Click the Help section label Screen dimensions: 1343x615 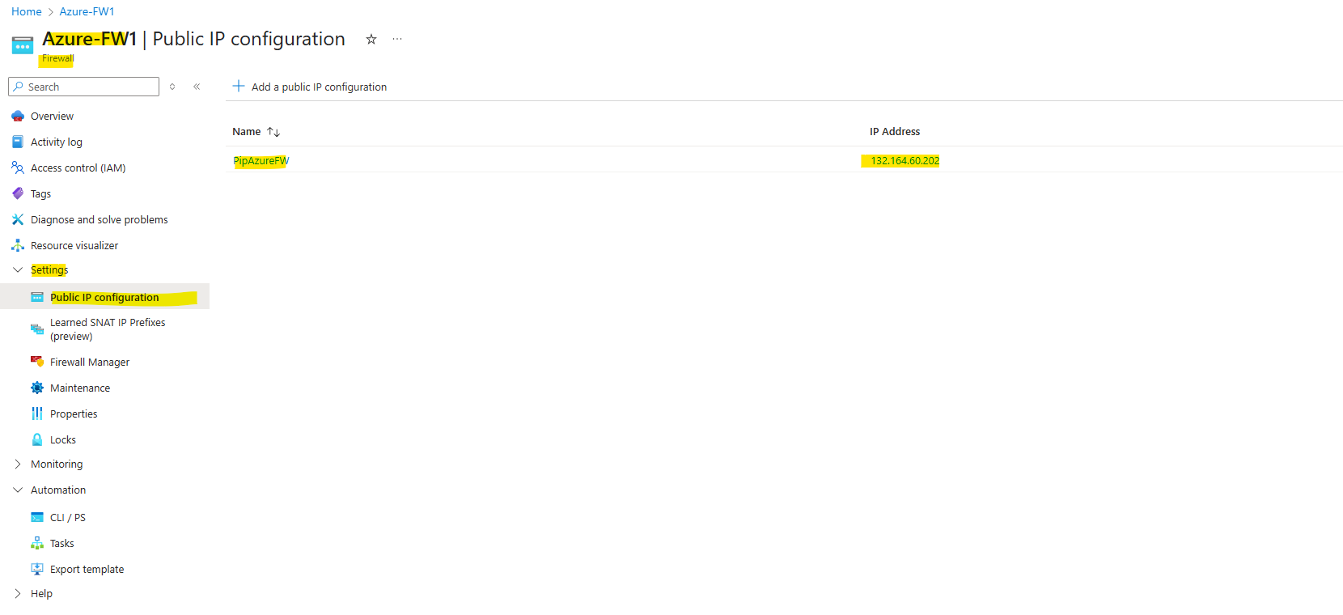(41, 594)
